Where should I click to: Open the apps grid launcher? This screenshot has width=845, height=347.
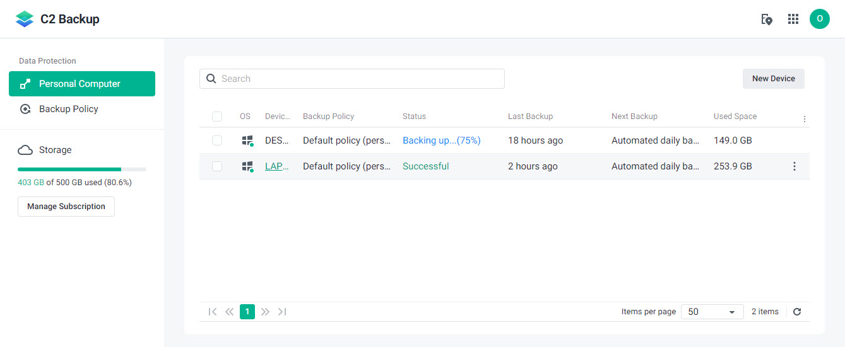[793, 19]
